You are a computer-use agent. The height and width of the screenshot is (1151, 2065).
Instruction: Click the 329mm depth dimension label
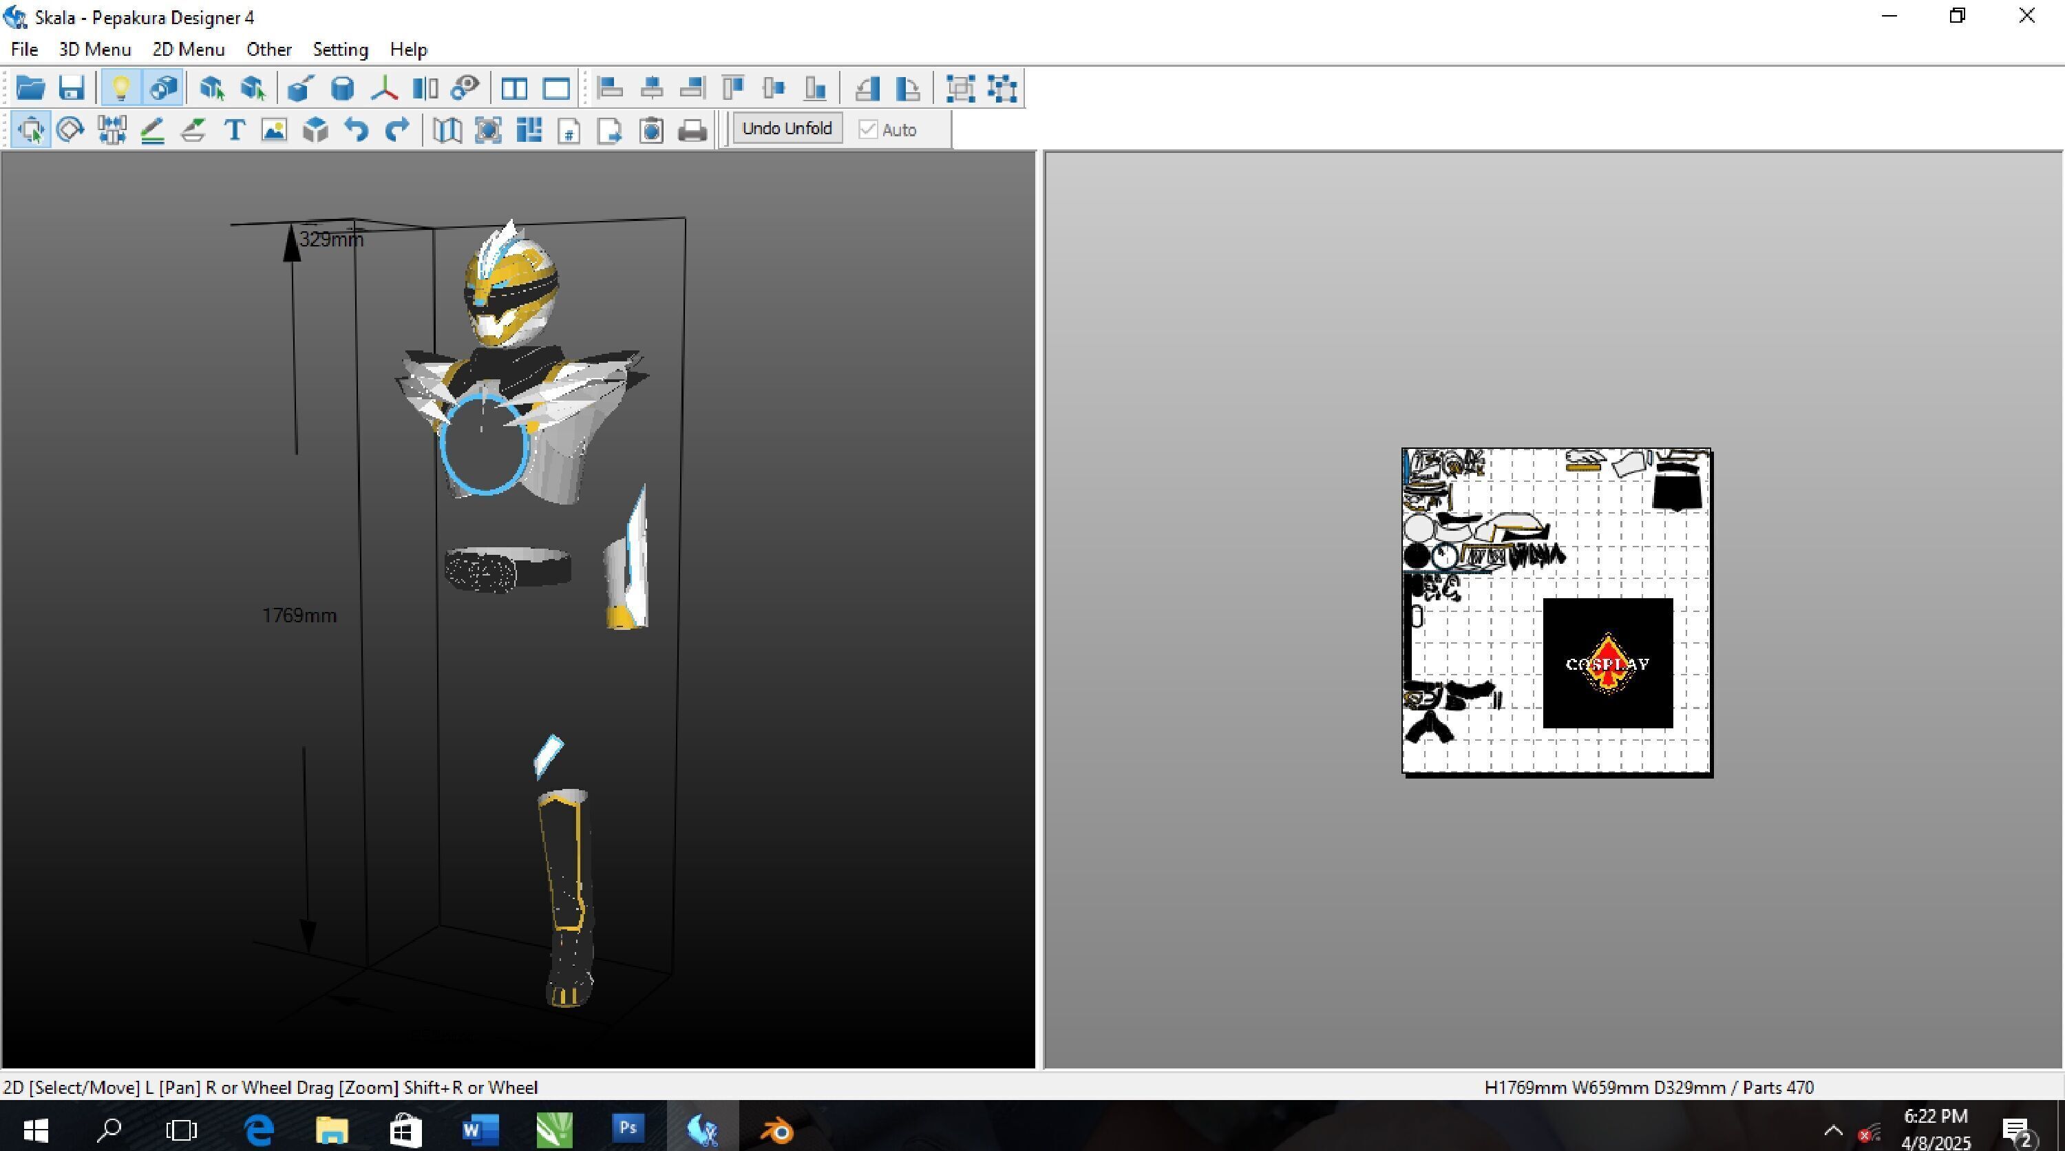331,239
